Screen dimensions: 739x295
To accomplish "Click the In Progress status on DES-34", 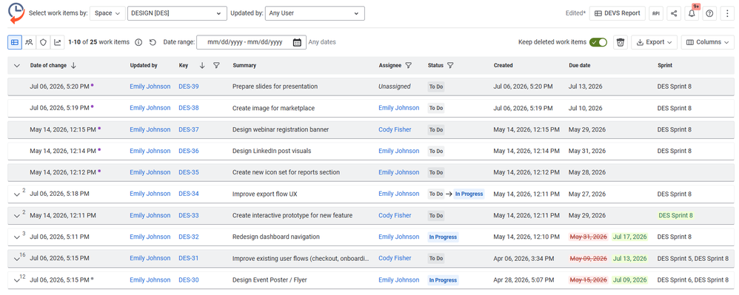I will pyautogui.click(x=469, y=194).
